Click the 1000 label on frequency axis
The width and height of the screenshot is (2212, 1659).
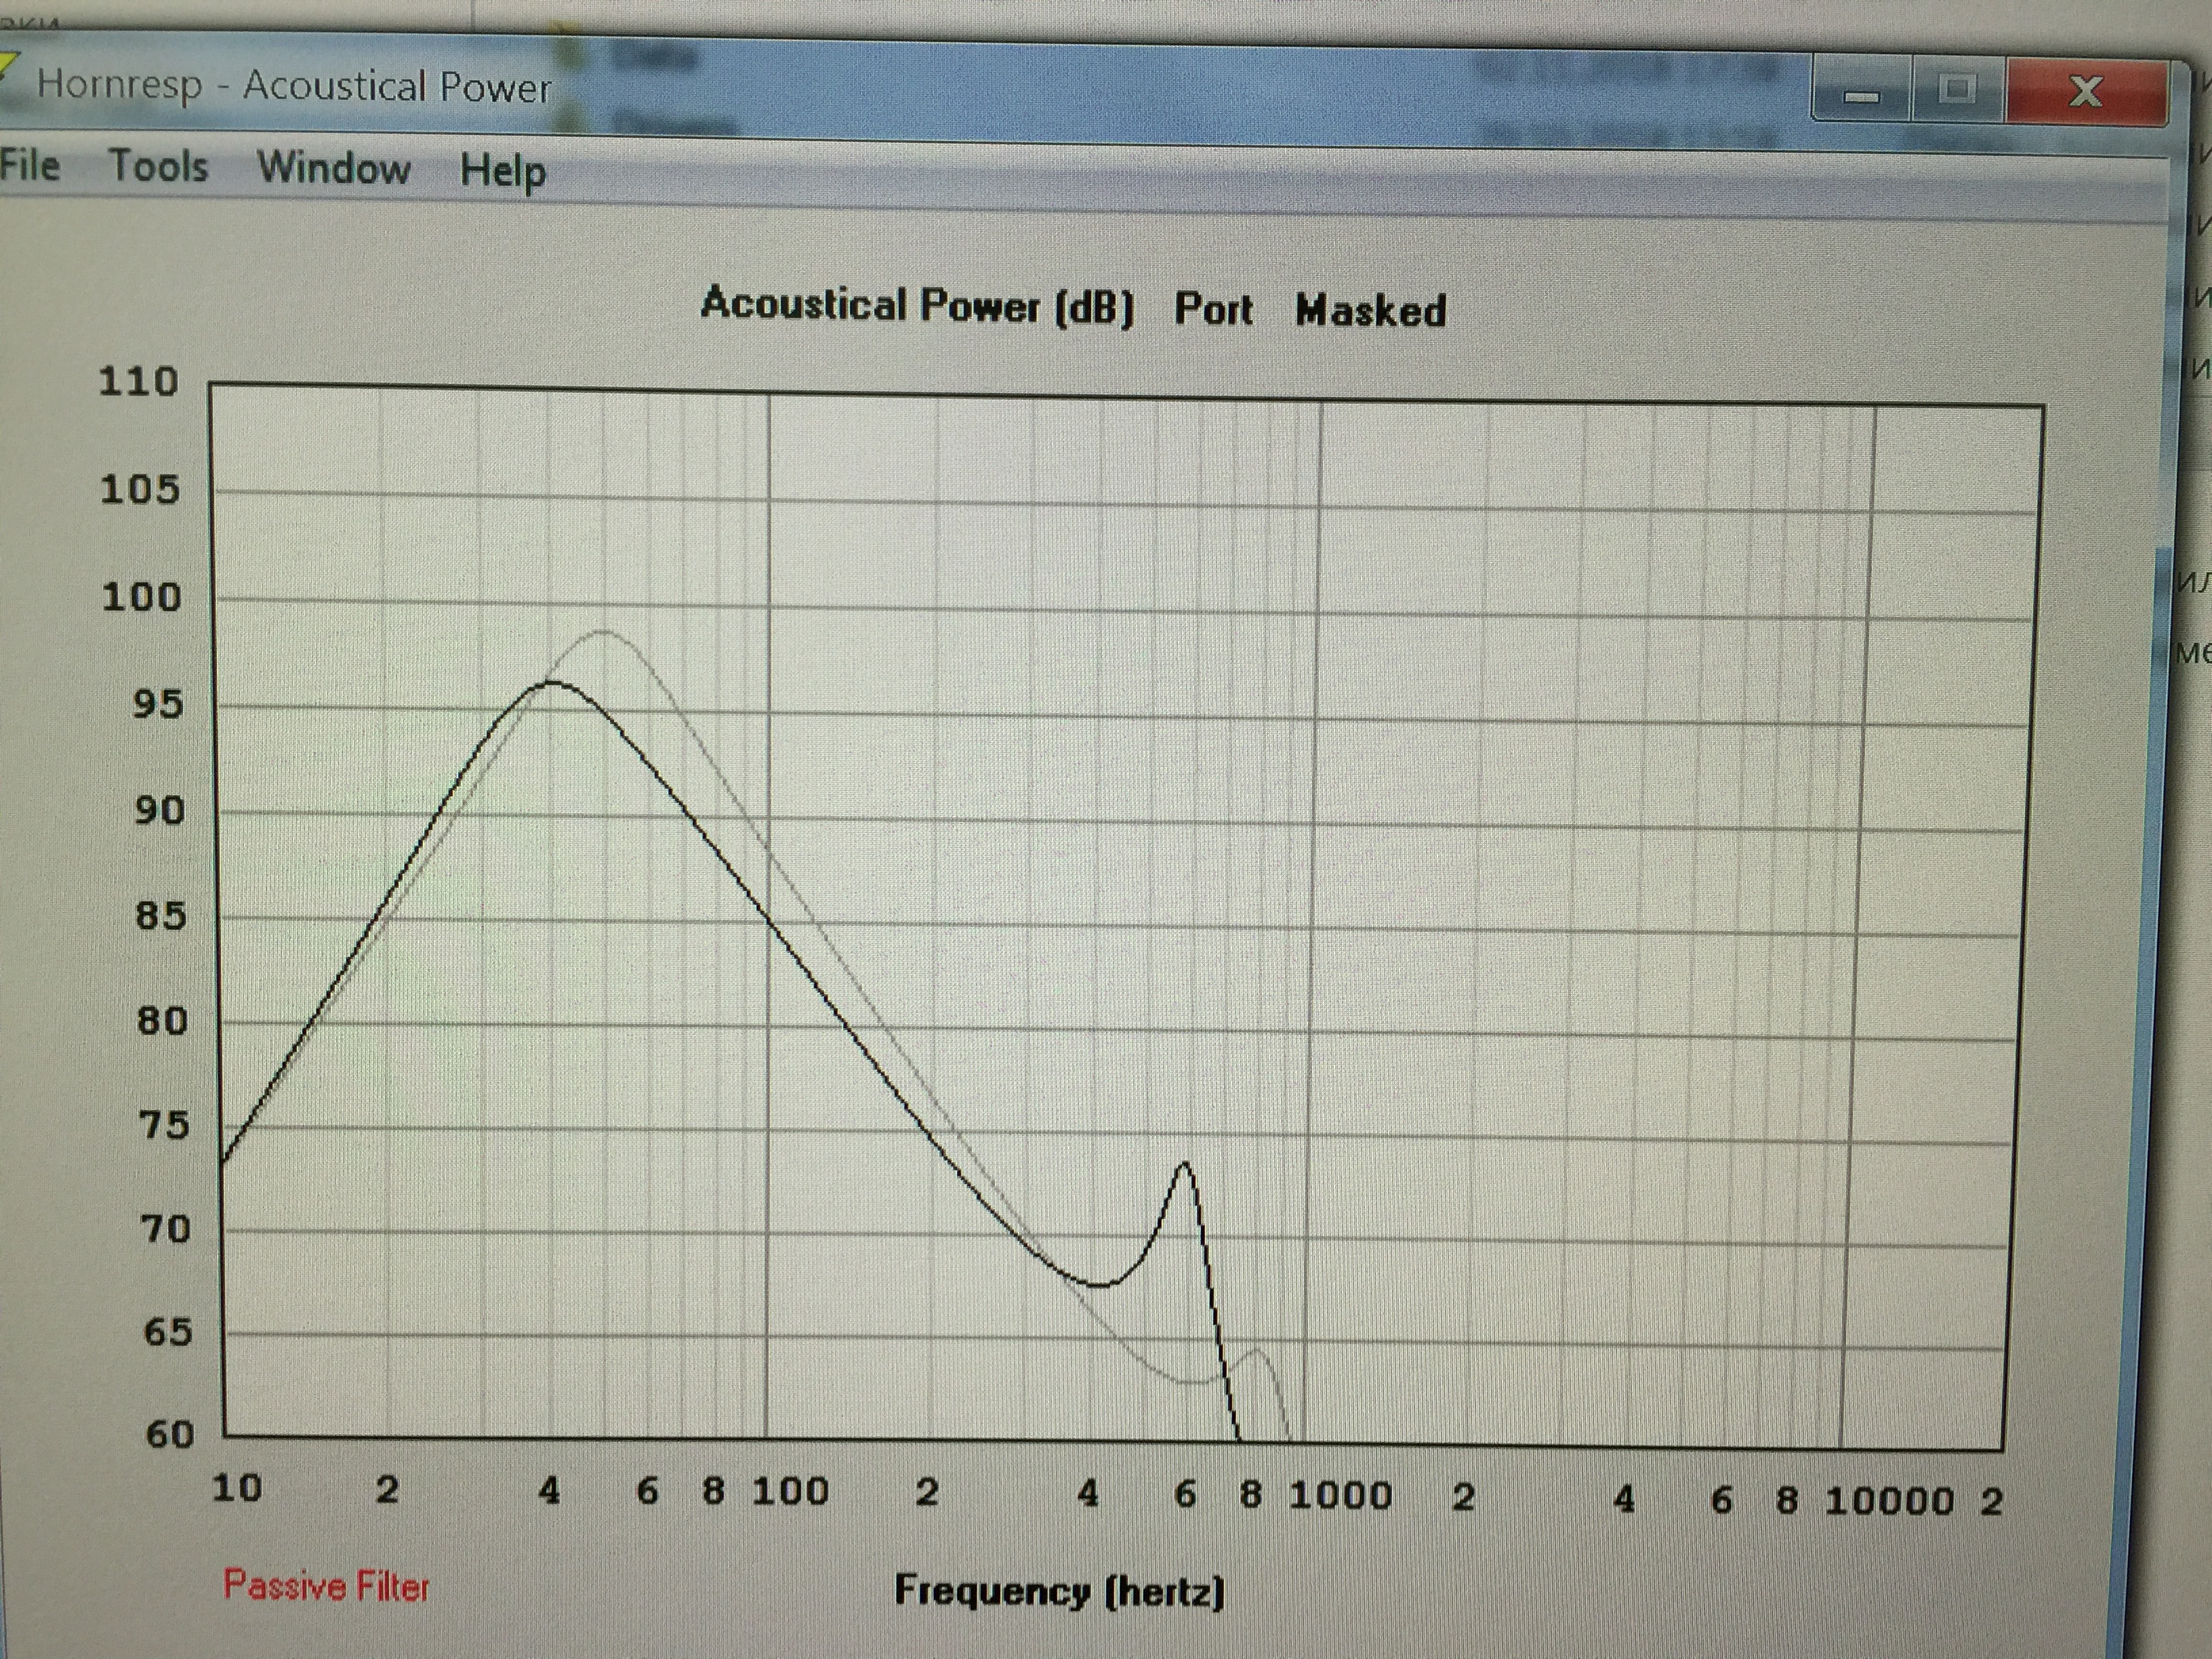(1340, 1496)
